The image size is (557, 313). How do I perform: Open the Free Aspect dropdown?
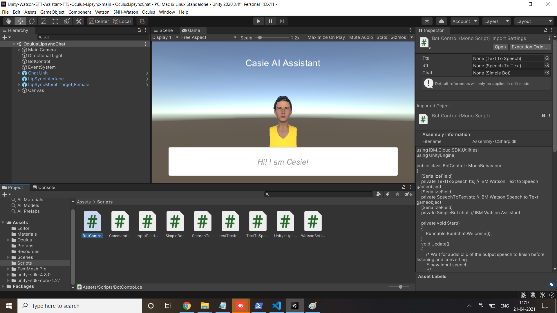(x=209, y=37)
